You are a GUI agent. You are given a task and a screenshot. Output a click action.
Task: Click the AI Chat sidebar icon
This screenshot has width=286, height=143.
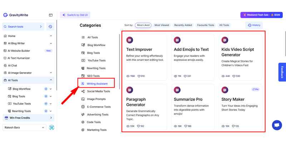click(x=5, y=65)
